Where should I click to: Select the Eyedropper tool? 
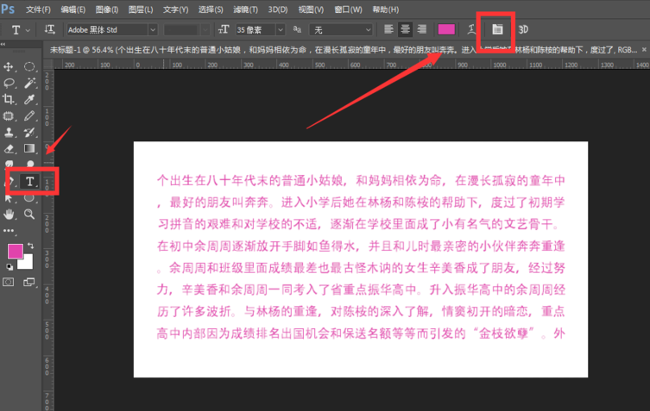click(29, 99)
